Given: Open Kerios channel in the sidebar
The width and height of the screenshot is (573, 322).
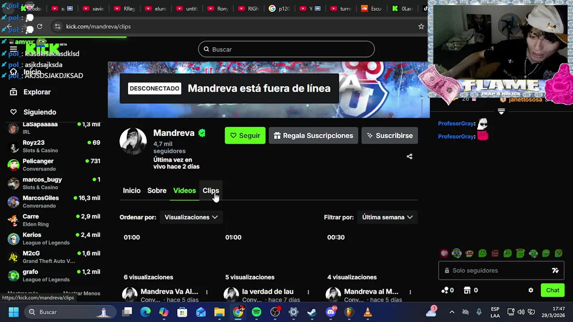Looking at the screenshot, I should (x=54, y=238).
